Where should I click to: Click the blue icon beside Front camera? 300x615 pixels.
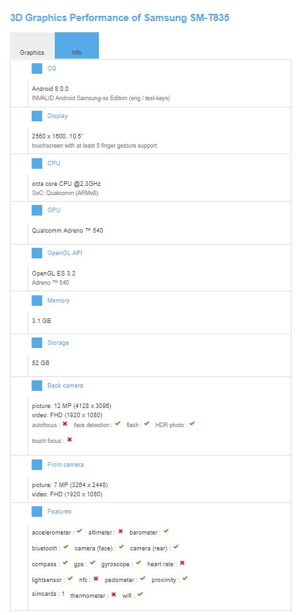[37, 465]
